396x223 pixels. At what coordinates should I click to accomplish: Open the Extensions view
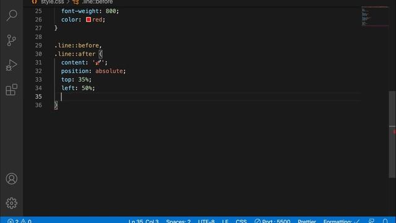pos(11,90)
